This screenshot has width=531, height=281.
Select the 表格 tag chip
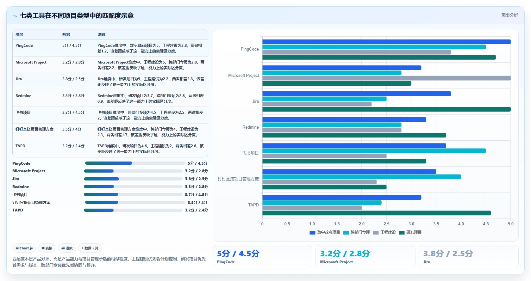pos(47,248)
